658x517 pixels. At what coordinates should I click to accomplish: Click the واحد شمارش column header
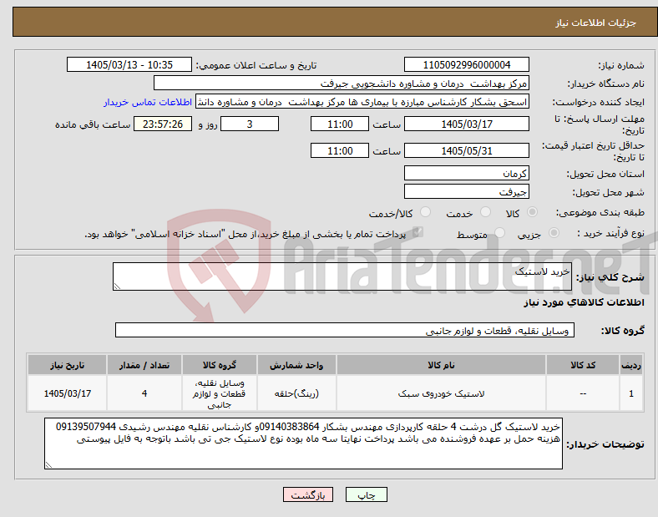coord(296,365)
